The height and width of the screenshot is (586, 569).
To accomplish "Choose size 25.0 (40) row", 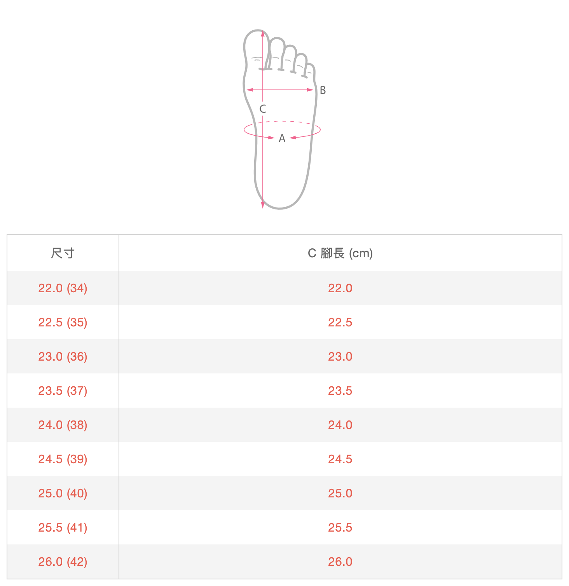I will click(x=284, y=493).
